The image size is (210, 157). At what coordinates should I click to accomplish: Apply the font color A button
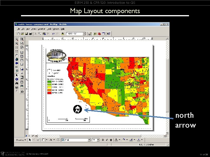tap(116, 140)
